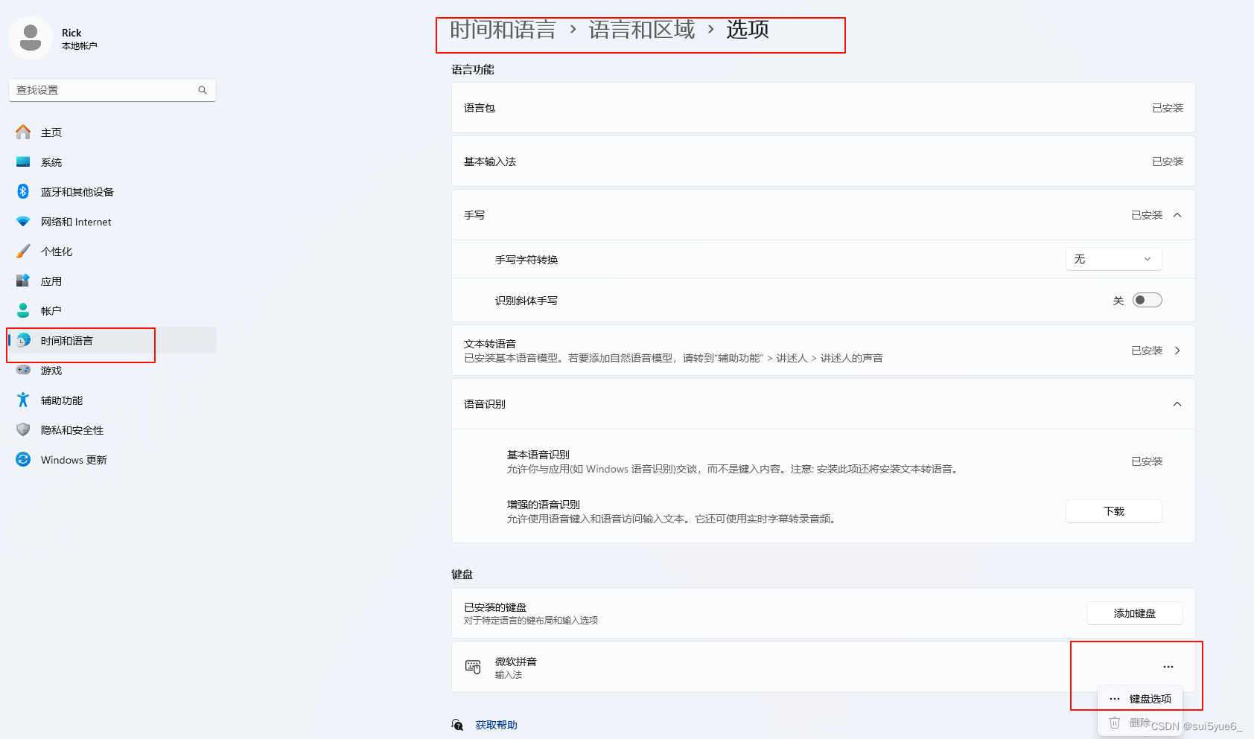Image resolution: width=1254 pixels, height=739 pixels.
Task: Click the 基本输入法 row
Action: click(x=824, y=161)
